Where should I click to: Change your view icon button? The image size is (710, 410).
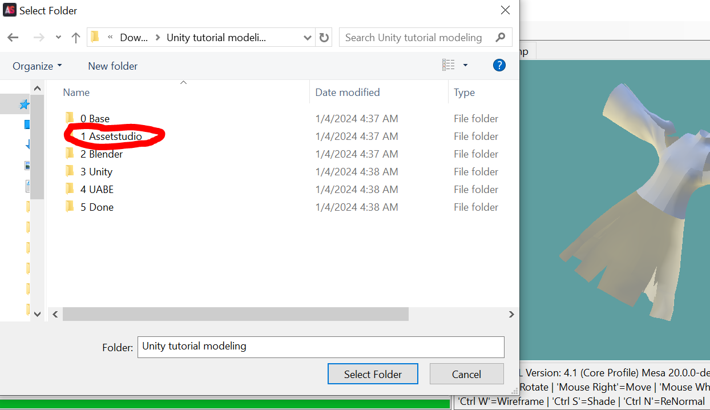(449, 66)
